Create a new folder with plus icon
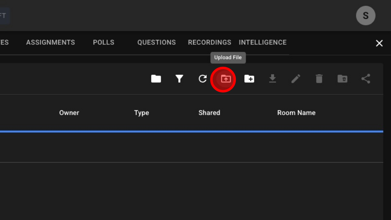 coord(249,79)
